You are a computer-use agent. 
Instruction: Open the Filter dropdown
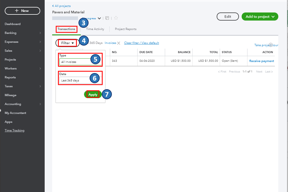(x=67, y=43)
